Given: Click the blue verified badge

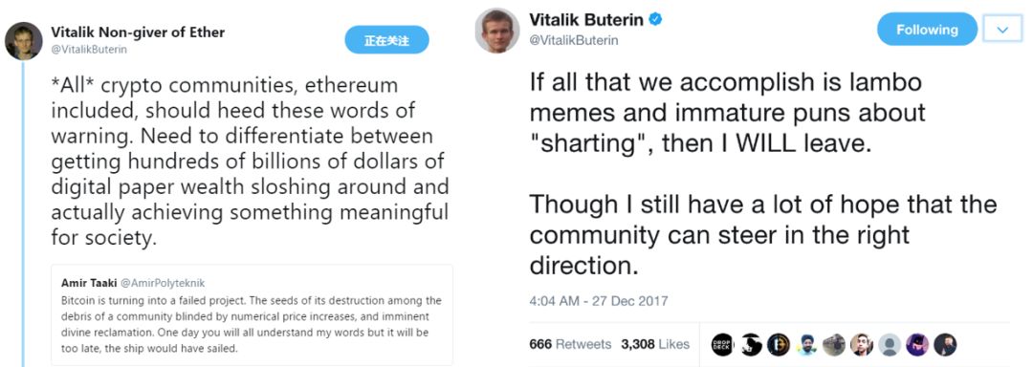Looking at the screenshot, I should click(x=655, y=20).
